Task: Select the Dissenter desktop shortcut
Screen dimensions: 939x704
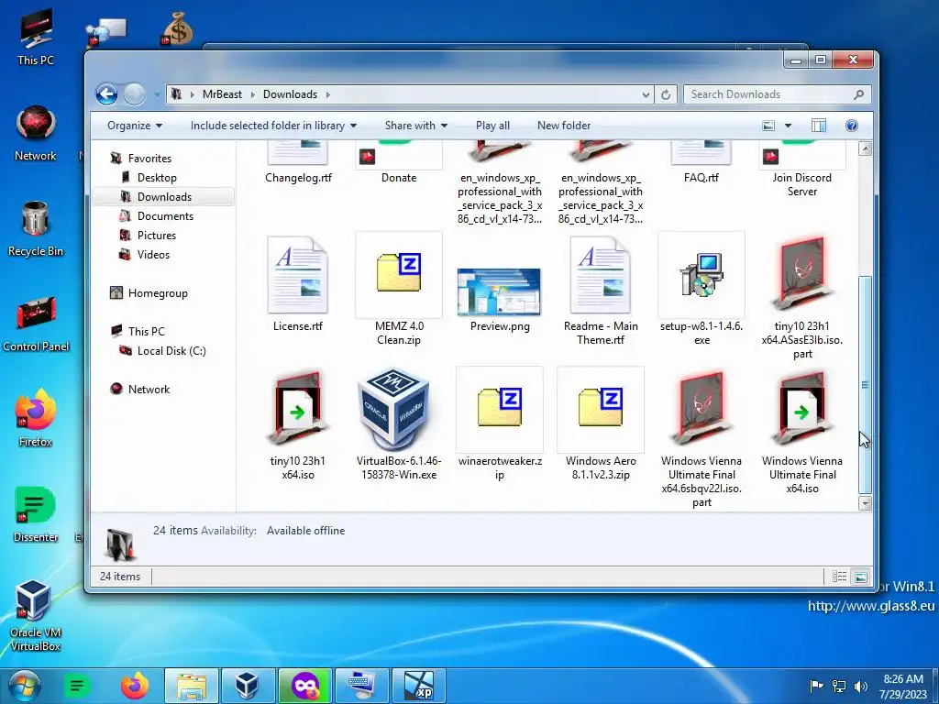Action: [x=36, y=515]
